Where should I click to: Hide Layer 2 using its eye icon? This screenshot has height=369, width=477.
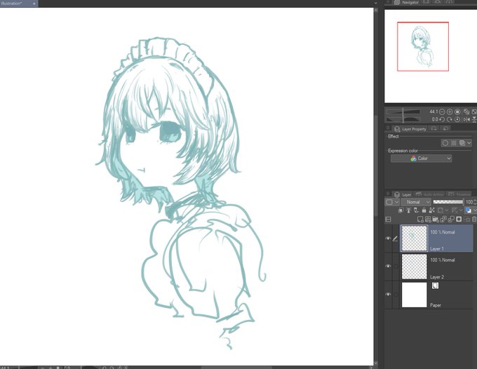388,266
